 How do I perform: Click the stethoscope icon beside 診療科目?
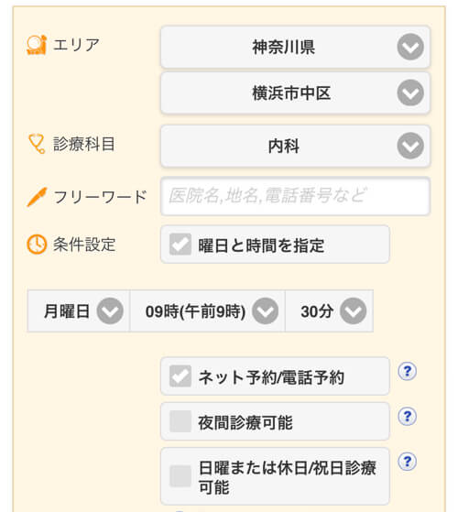[37, 144]
